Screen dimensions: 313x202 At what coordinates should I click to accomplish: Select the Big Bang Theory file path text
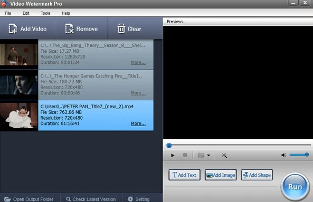click(x=92, y=45)
